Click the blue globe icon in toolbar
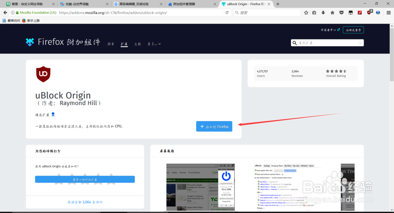Viewport: 394px width, 213px height. [x=378, y=13]
